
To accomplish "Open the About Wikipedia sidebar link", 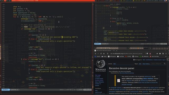I will pyautogui.click(x=99, y=82).
